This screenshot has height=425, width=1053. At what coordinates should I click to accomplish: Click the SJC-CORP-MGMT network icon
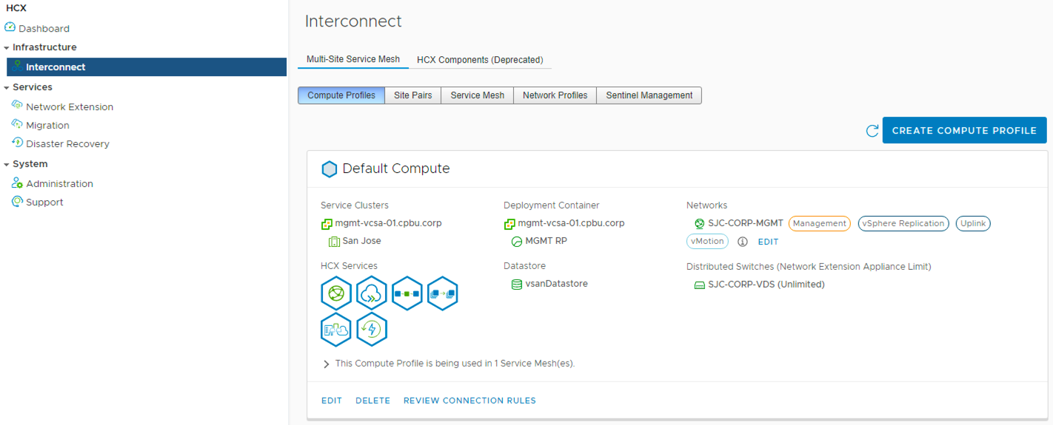(699, 223)
